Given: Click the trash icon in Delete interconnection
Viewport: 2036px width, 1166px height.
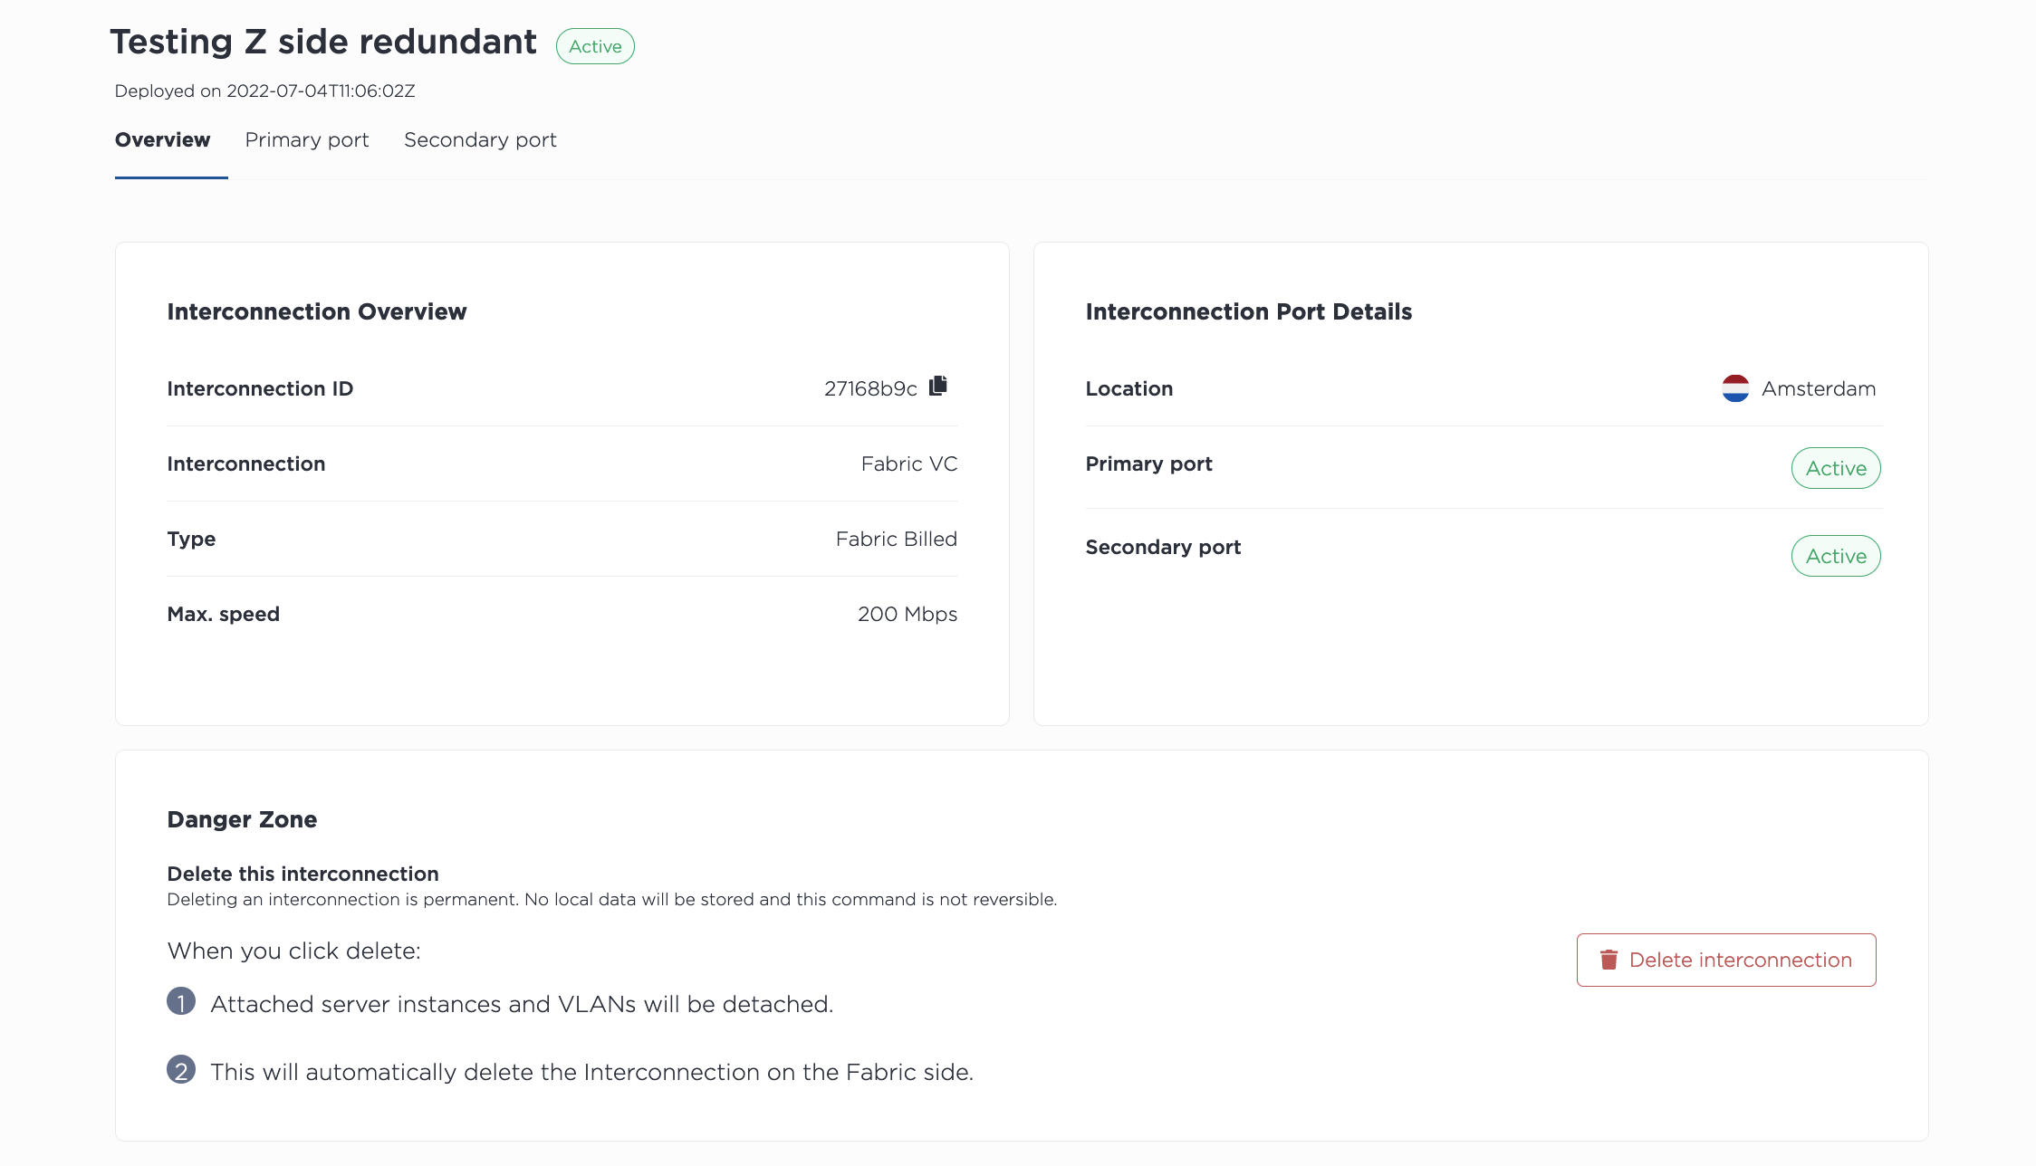Looking at the screenshot, I should pos(1609,960).
